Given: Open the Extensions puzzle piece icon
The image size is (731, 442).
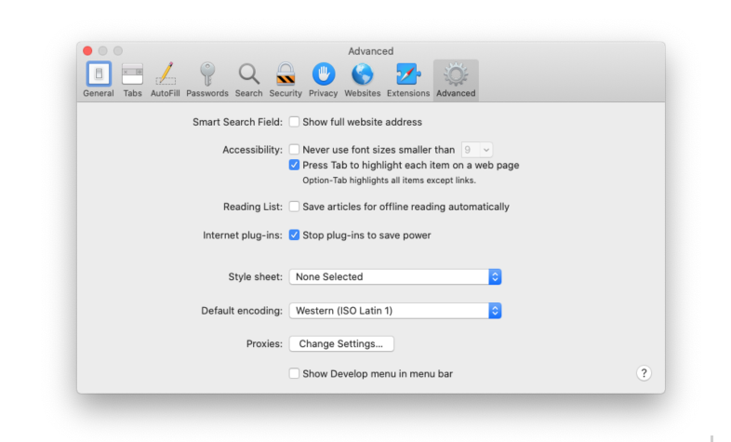Looking at the screenshot, I should 408,75.
